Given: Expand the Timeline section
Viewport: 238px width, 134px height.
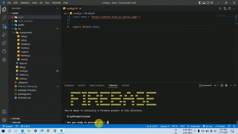Looking at the screenshot, I should click(35, 122).
